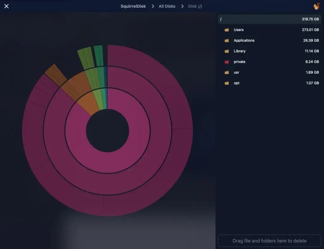Click the squirrel logo icon
The height and width of the screenshot is (249, 324).
316,6
